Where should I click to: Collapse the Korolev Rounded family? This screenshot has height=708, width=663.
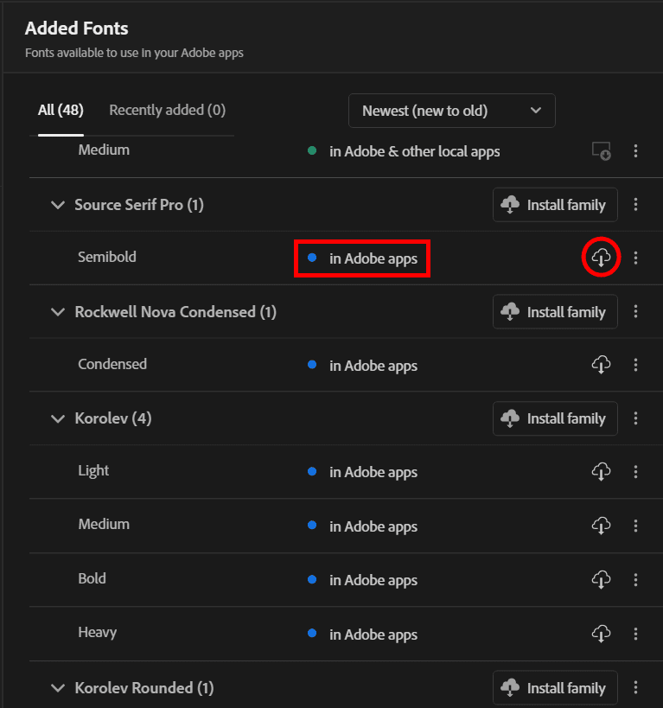tap(58, 688)
